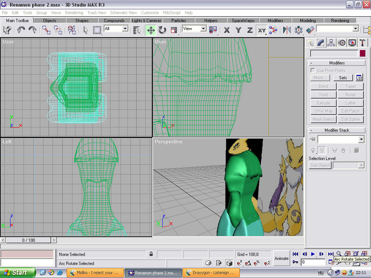Collapse the Modifier Stack rollout
This screenshot has height=278, width=371.
tap(337, 130)
